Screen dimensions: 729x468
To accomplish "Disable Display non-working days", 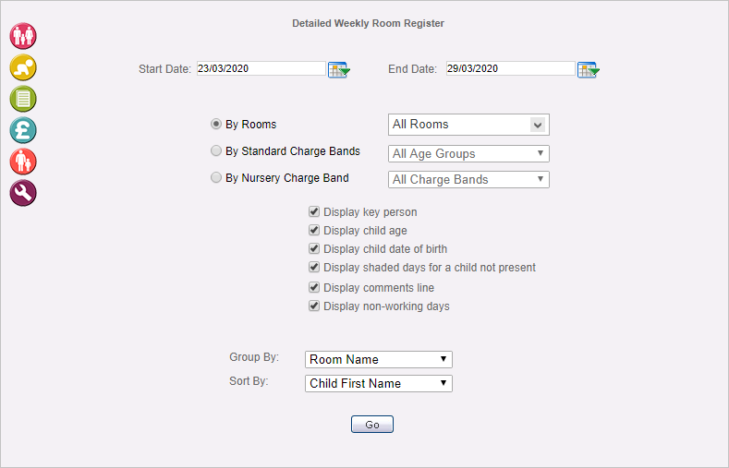I will 314,306.
